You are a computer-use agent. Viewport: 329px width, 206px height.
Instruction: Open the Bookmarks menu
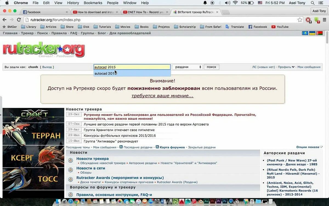93,3
